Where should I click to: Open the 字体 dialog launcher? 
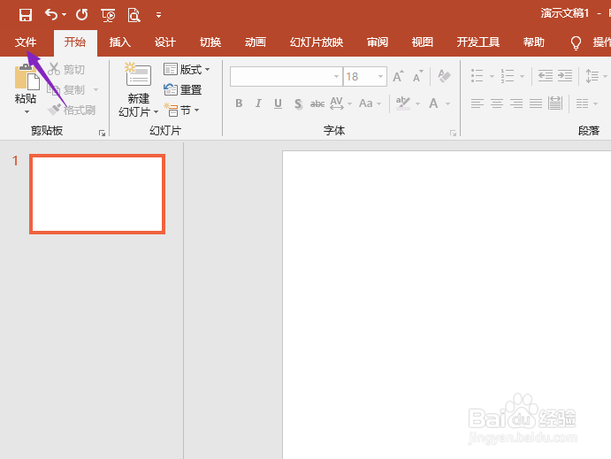point(453,134)
